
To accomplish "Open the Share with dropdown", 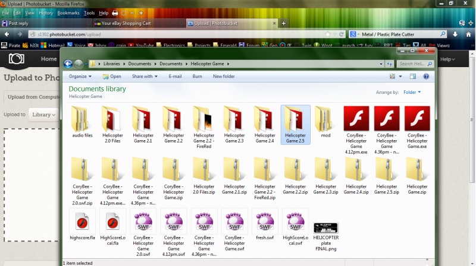I will (145, 77).
